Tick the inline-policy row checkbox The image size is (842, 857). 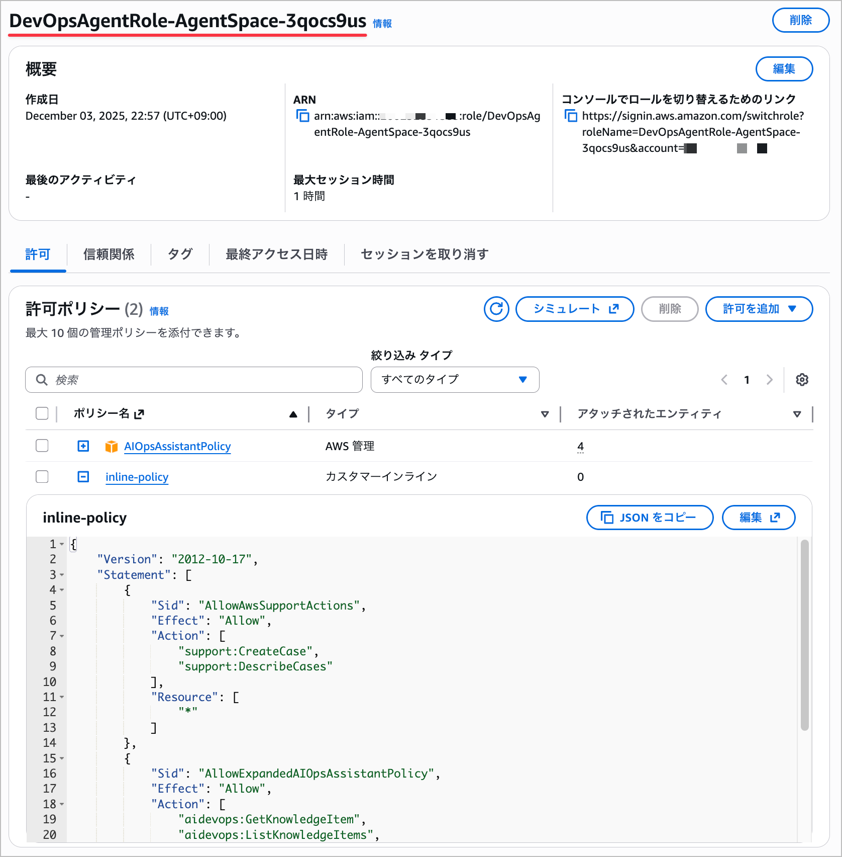42,477
